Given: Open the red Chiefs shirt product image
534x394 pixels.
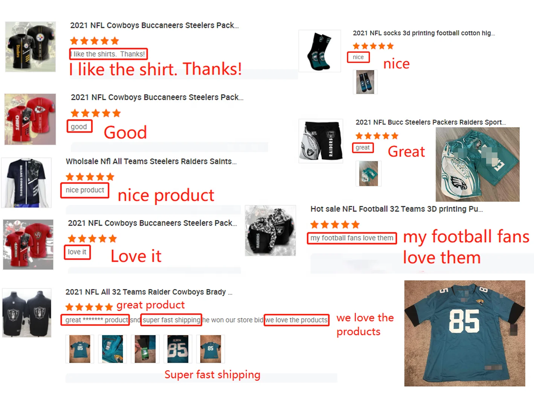Looking at the screenshot, I should click(x=30, y=119).
